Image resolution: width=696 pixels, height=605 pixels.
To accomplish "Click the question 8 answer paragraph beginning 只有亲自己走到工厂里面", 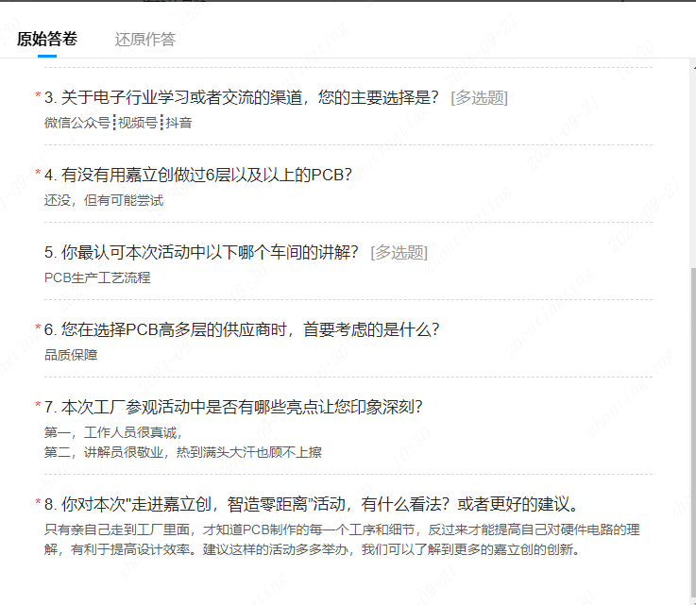I will pyautogui.click(x=348, y=529).
